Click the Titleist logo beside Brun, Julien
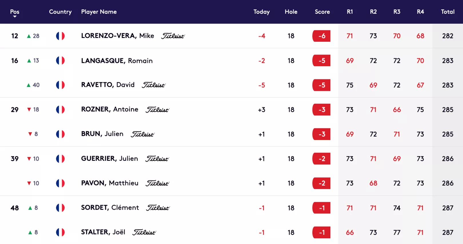The image size is (463, 244). pos(143,134)
